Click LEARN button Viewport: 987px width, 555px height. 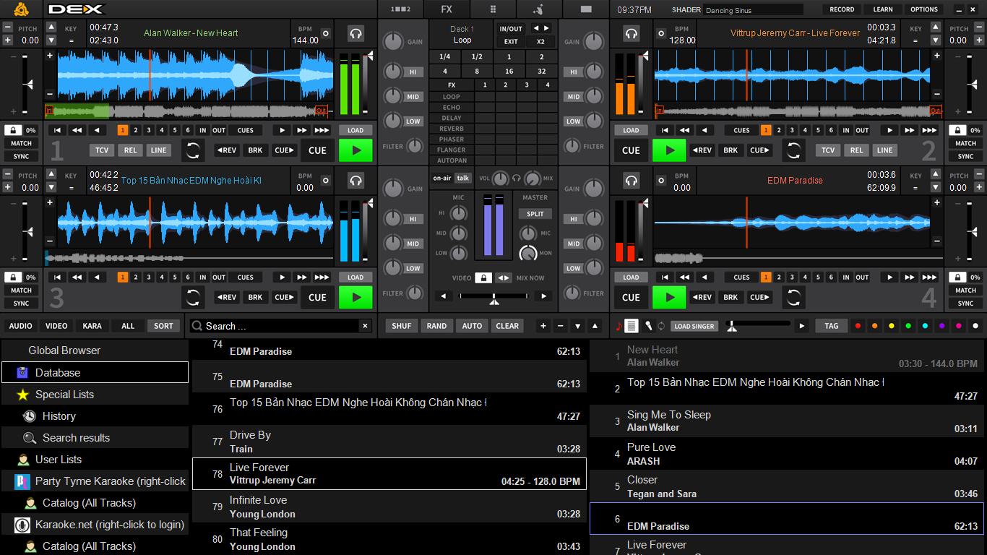click(883, 9)
